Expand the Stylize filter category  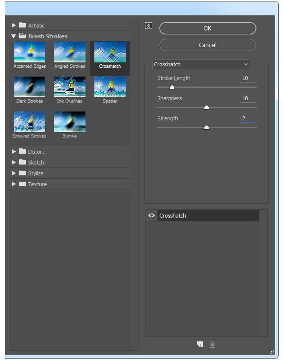tap(14, 173)
